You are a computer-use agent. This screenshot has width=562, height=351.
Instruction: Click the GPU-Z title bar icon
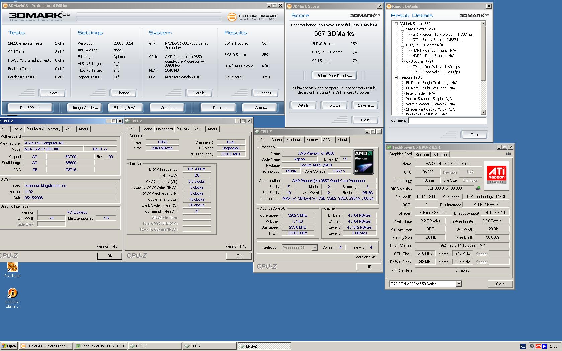389,147
